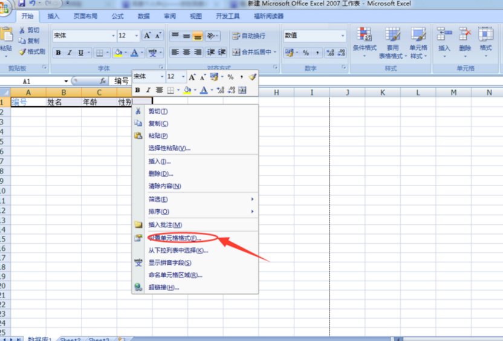Choose 设置单元格格式(F) in context menu
The image size is (503, 341).
pos(195,238)
